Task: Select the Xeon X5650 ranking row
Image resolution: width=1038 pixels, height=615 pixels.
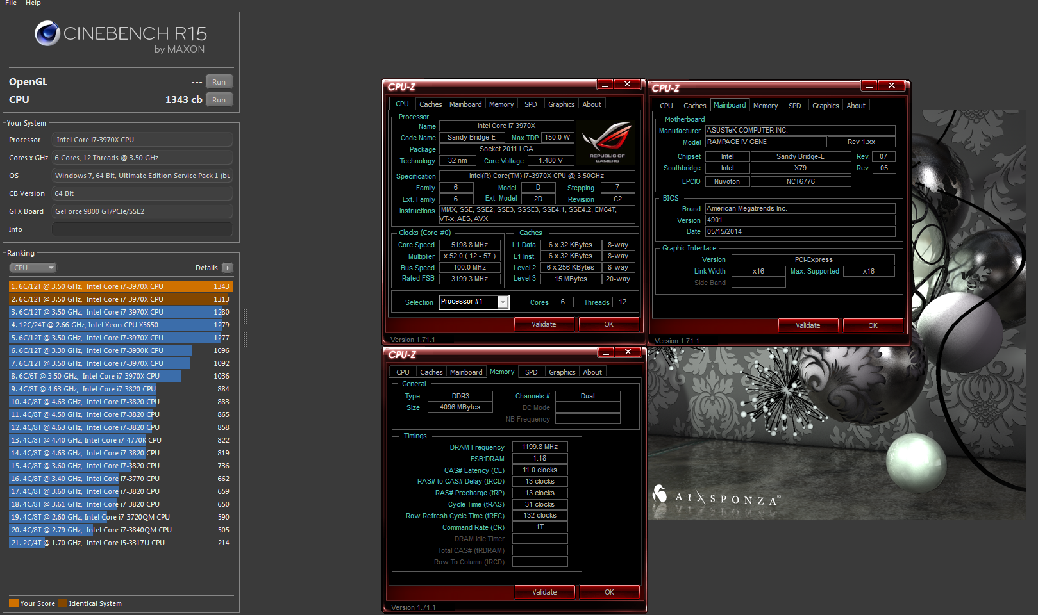Action: (x=121, y=325)
